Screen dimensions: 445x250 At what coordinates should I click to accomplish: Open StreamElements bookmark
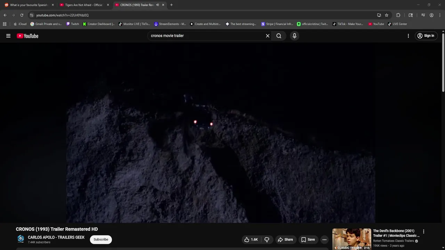click(170, 24)
